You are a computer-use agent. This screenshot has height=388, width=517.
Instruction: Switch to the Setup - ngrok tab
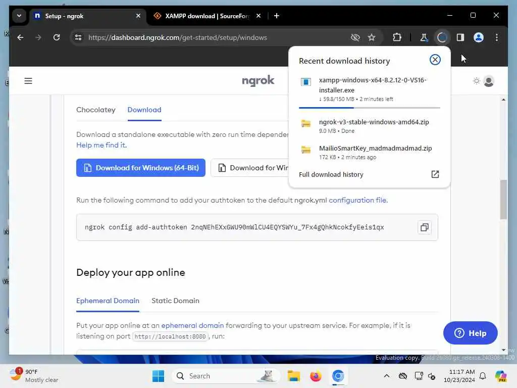click(87, 16)
